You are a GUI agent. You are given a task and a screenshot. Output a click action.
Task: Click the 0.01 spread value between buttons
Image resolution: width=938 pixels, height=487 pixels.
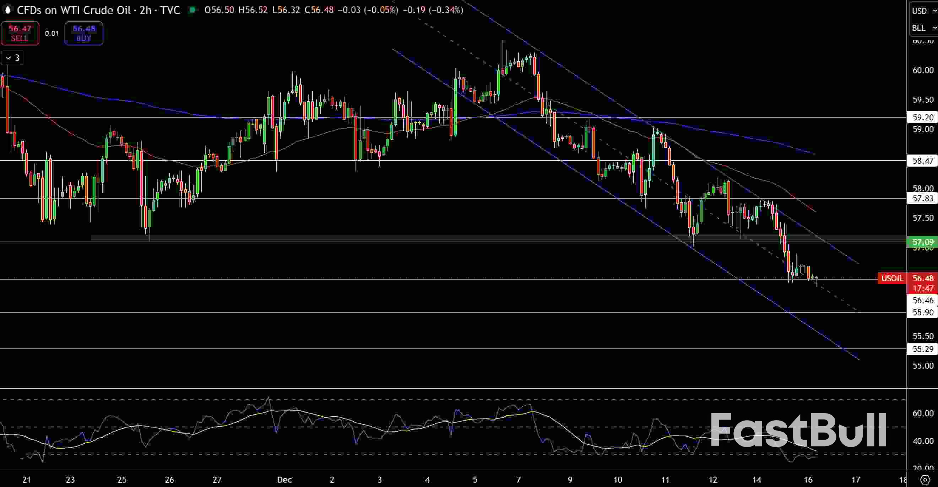[51, 33]
